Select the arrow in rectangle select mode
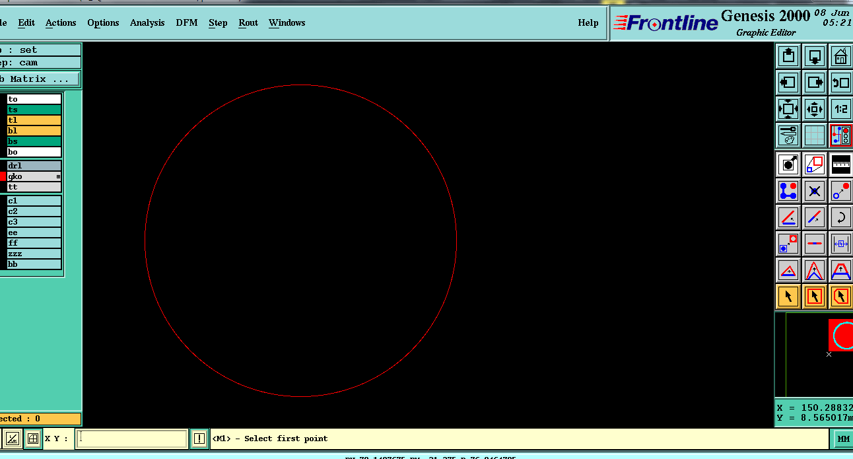Screen dimensions: 853x459 pos(815,297)
